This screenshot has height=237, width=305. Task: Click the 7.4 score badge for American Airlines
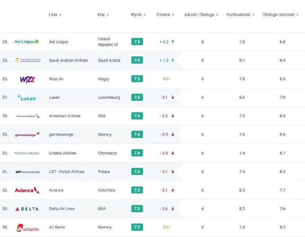137,116
